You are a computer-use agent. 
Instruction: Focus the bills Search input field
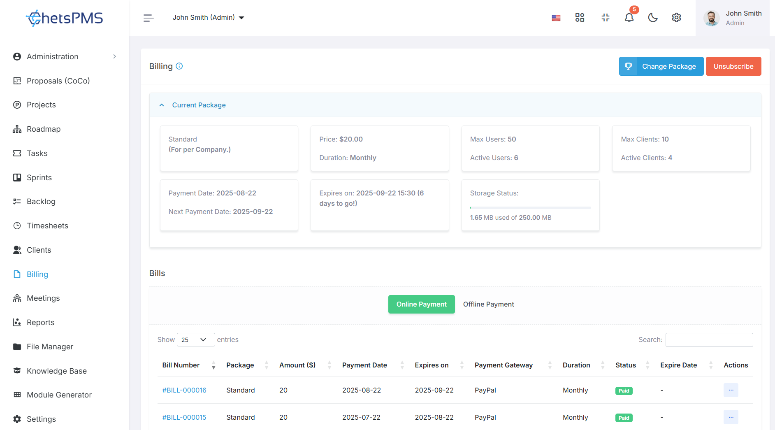709,340
